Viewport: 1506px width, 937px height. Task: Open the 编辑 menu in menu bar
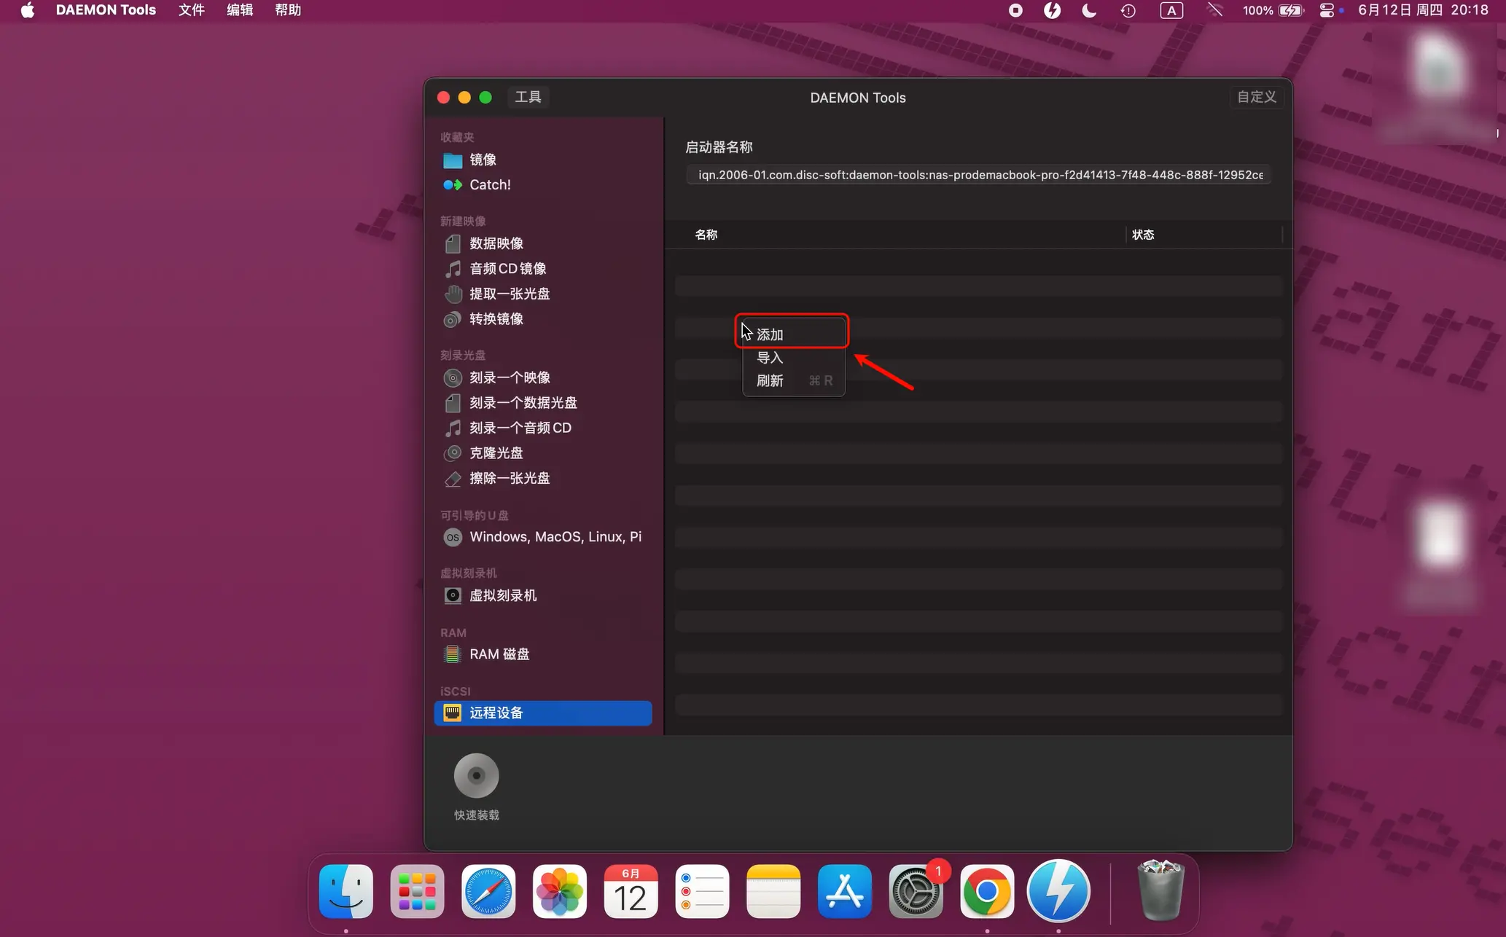[240, 10]
